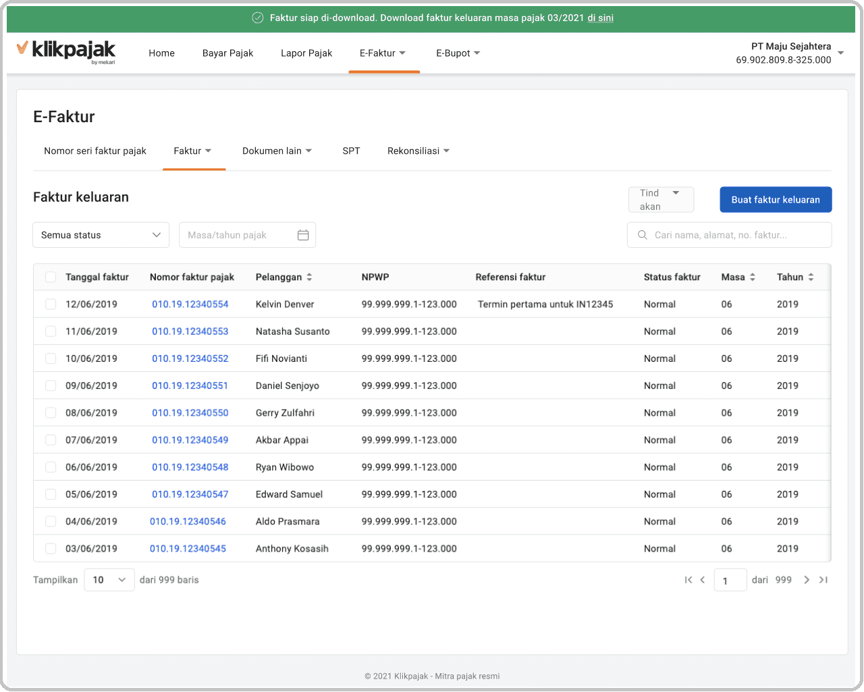864x692 pixels.
Task: Jump to first page with pagination icon
Action: point(688,579)
